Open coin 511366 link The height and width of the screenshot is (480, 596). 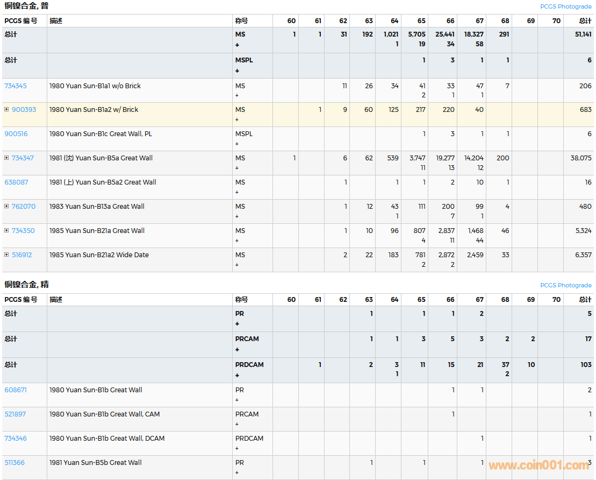click(x=15, y=463)
